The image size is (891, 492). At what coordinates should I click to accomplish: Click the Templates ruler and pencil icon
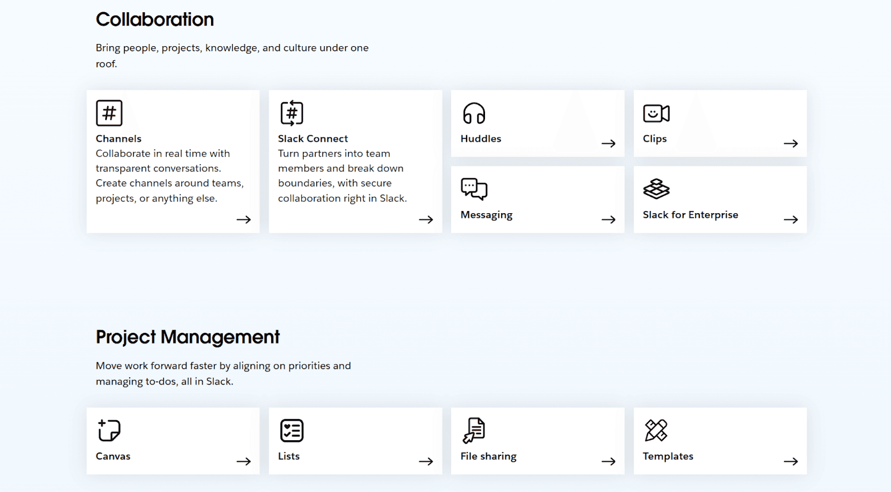tap(656, 430)
